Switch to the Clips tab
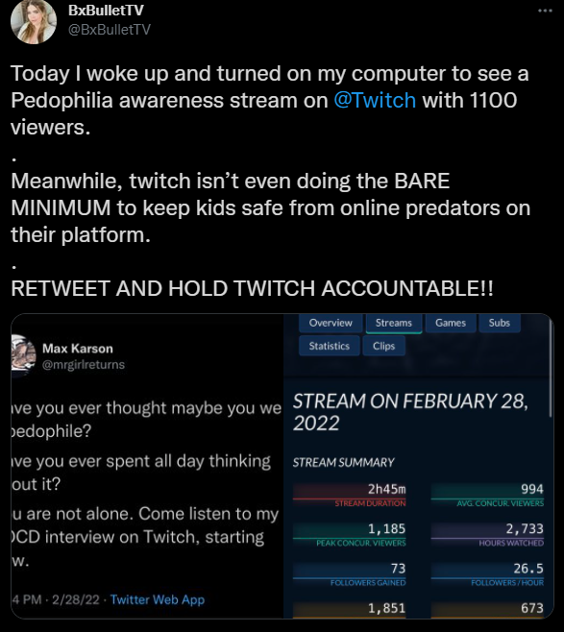564x632 pixels. point(383,346)
